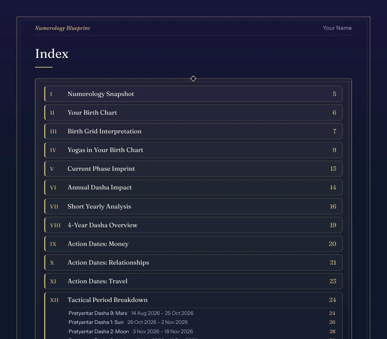Jump to Yogas in Your Birth Chart

click(193, 150)
